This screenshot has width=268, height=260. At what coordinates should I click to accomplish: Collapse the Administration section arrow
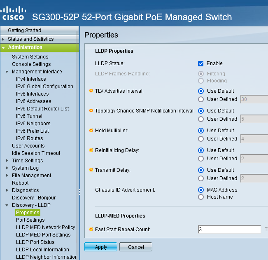[x=3, y=48]
